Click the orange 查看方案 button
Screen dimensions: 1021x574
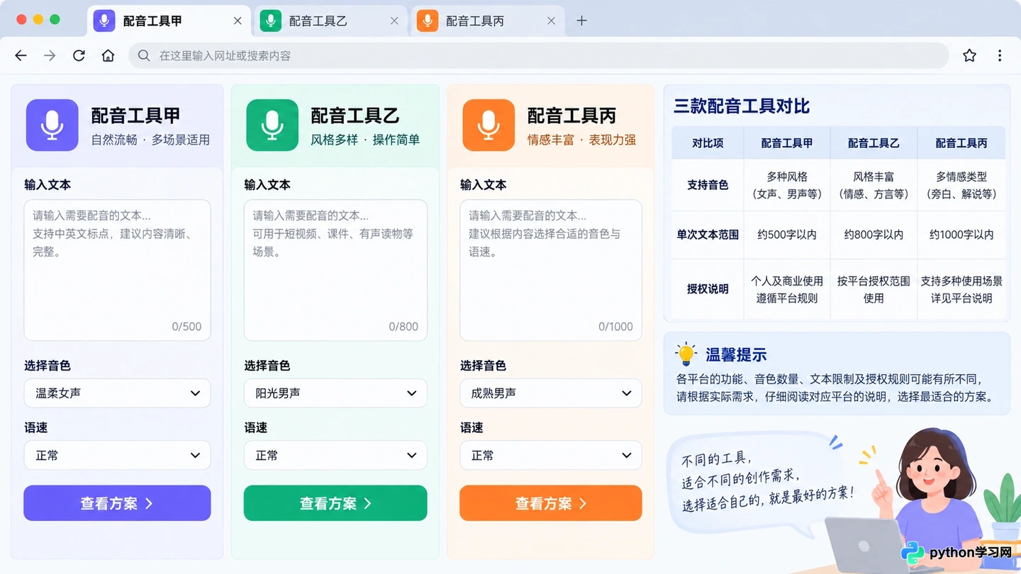(551, 503)
